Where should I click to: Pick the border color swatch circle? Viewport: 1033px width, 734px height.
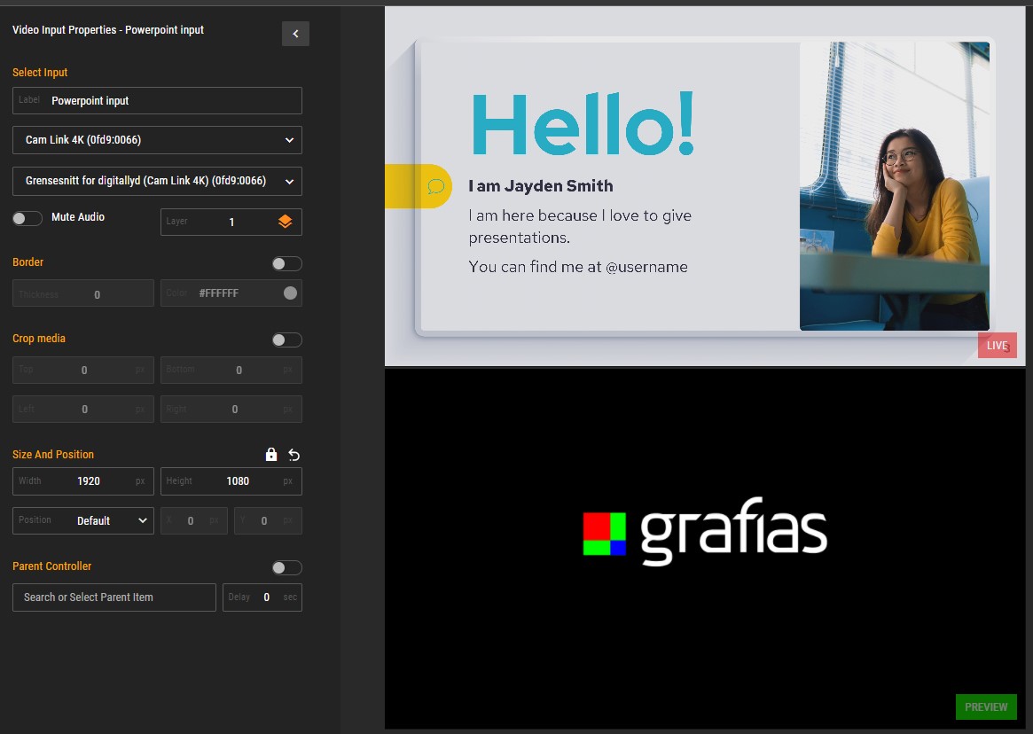click(290, 293)
